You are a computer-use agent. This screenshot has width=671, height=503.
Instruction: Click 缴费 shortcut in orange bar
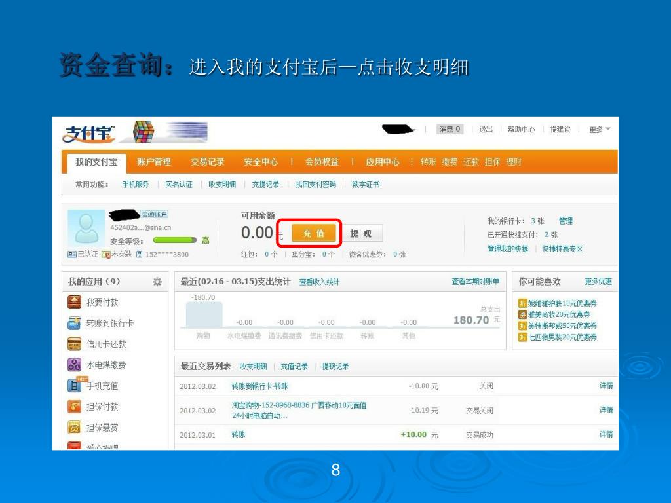coord(450,162)
